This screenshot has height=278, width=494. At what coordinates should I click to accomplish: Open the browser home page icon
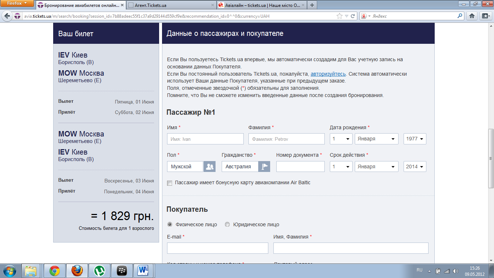(472, 16)
